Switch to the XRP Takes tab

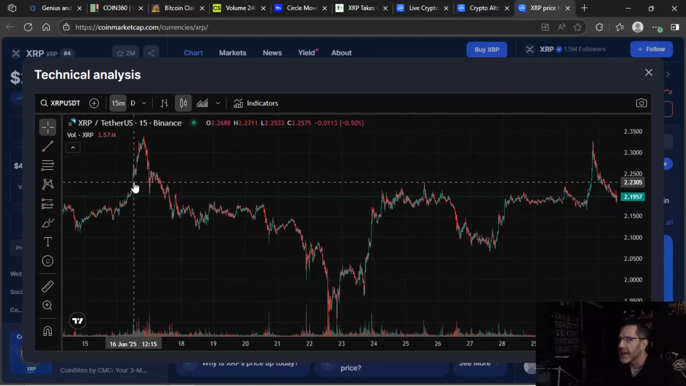362,8
